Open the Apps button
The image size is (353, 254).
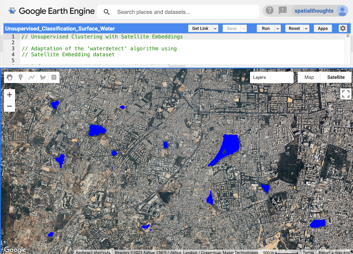(x=323, y=29)
